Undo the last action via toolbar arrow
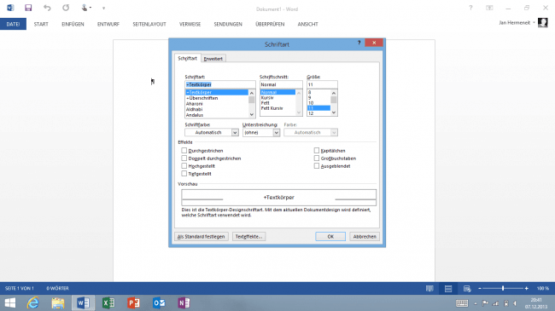 click(x=47, y=8)
